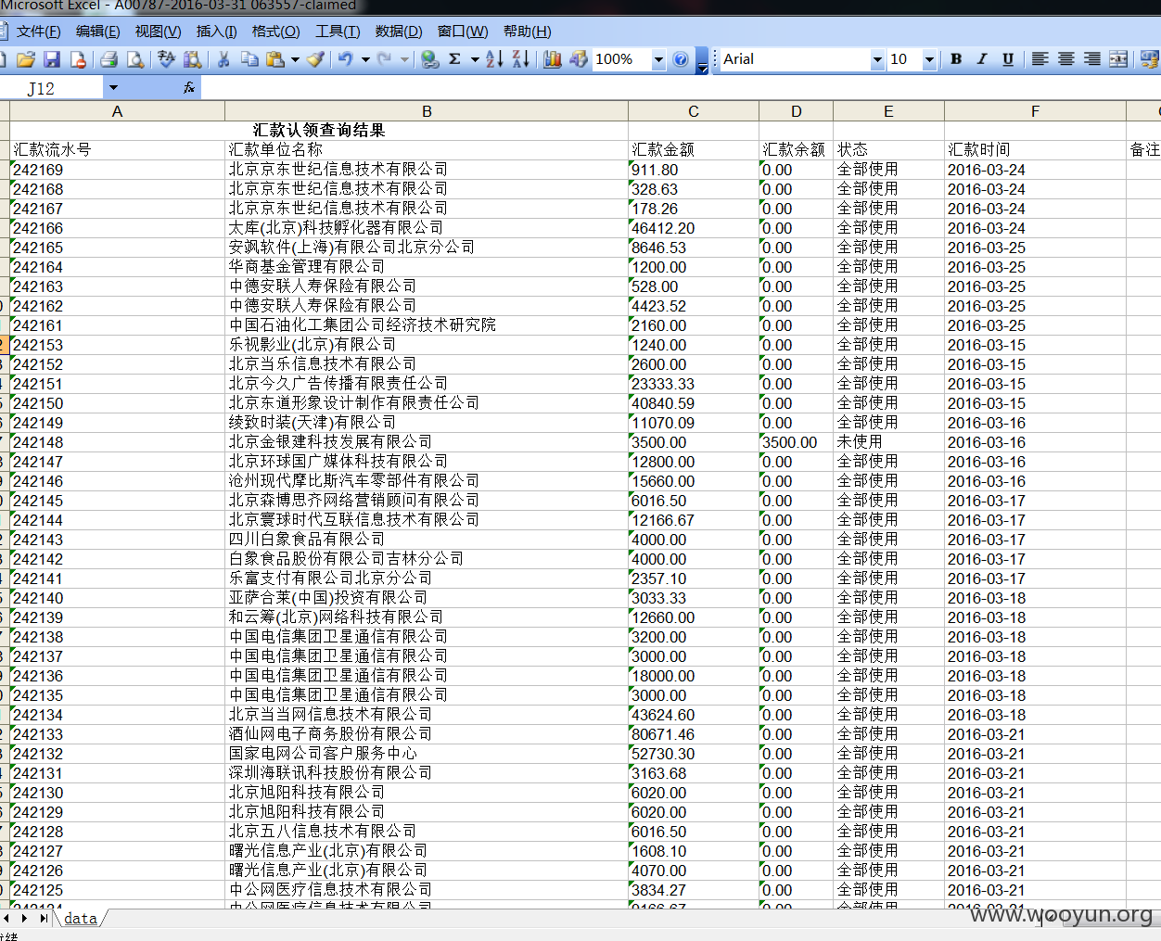The image size is (1161, 941).
Task: Print the sheet with the printer icon
Action: [108, 59]
